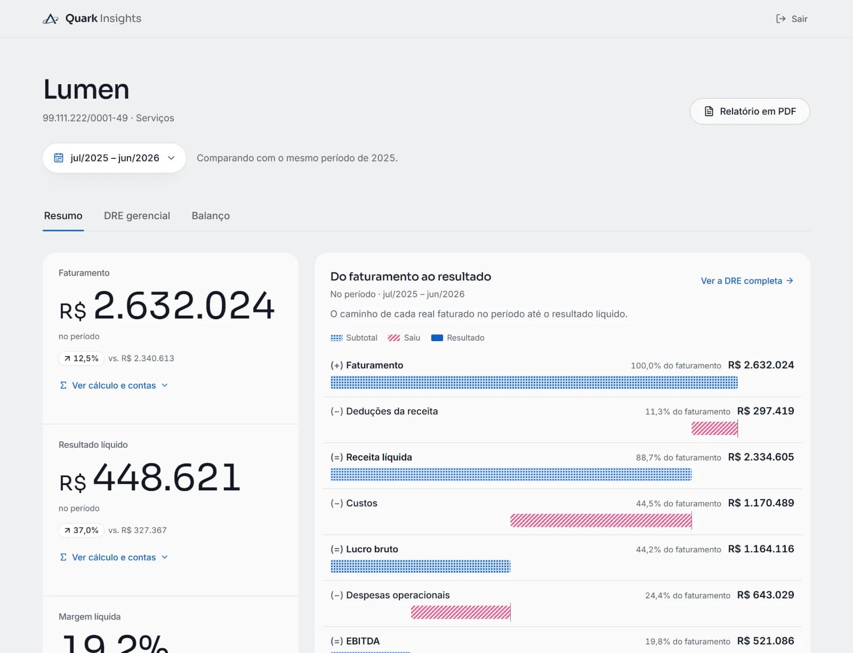The height and width of the screenshot is (653, 853).
Task: Click the calendar icon in period selector
Action: [x=59, y=158]
